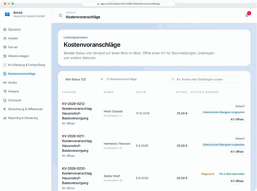This screenshot has height=191, width=257.
Task: Click customer name Günter Wulf
Action: click(x=112, y=176)
